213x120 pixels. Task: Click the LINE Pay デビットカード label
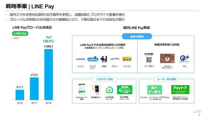(x=167, y=67)
